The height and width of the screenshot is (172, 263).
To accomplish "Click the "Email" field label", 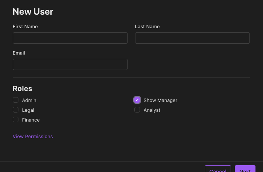I will [19, 53].
